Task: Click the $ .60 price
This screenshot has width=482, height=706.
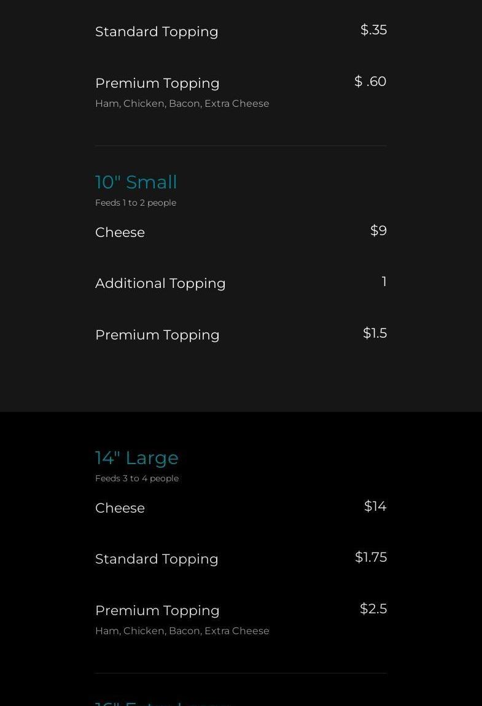Action: (370, 82)
